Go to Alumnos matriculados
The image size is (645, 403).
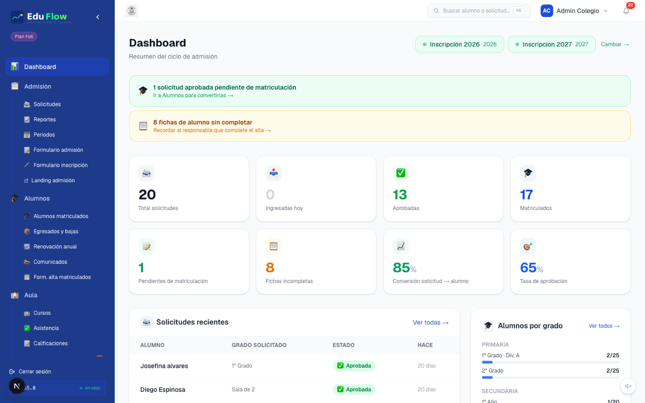[61, 216]
